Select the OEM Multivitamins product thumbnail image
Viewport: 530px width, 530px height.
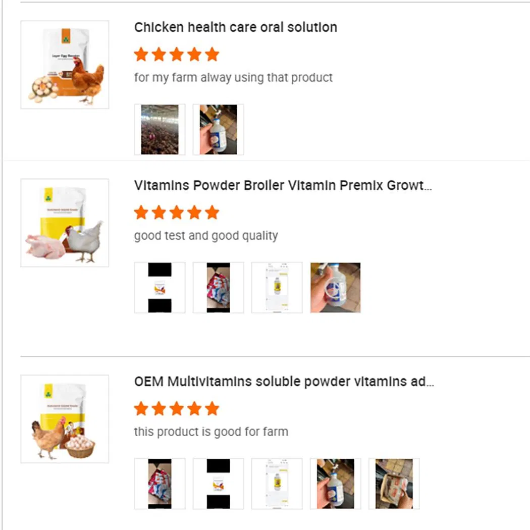(64, 418)
